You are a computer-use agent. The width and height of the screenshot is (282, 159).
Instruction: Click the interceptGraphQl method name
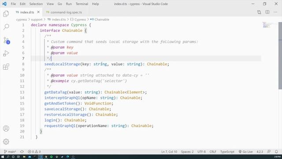pyautogui.click(x=62, y=98)
